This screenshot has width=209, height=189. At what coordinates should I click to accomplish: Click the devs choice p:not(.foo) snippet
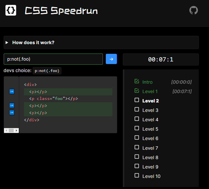(x=47, y=71)
